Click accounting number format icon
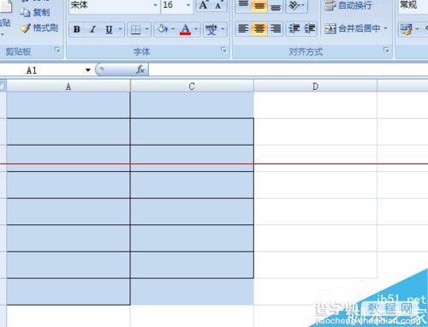This screenshot has height=327, width=428. pos(407,29)
